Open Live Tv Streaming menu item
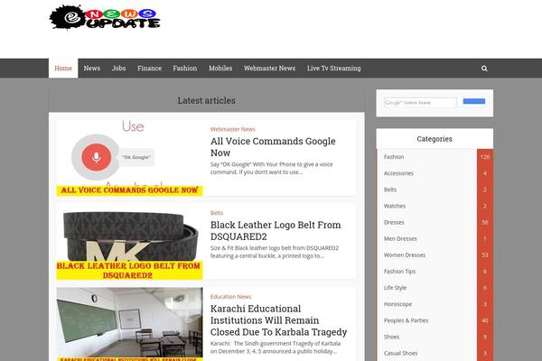 tap(334, 69)
